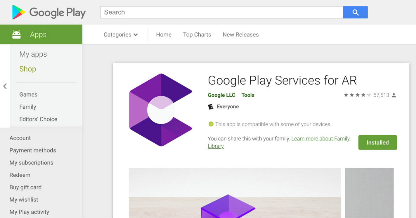Screen dimensions: 416x218
Task: Click the Android robot Apps icon
Action: click(16, 35)
